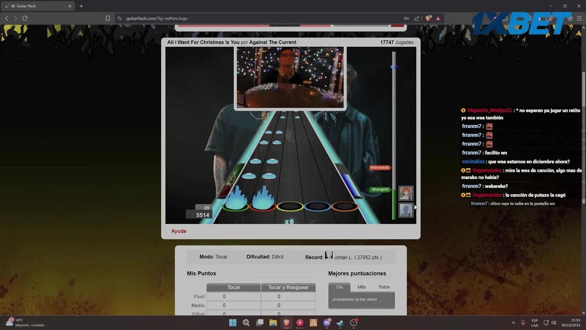586x330 pixels.
Task: Select the Todos scores tab
Action: click(x=384, y=287)
